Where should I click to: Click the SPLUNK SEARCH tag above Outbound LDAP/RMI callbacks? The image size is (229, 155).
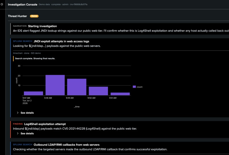[23, 144]
